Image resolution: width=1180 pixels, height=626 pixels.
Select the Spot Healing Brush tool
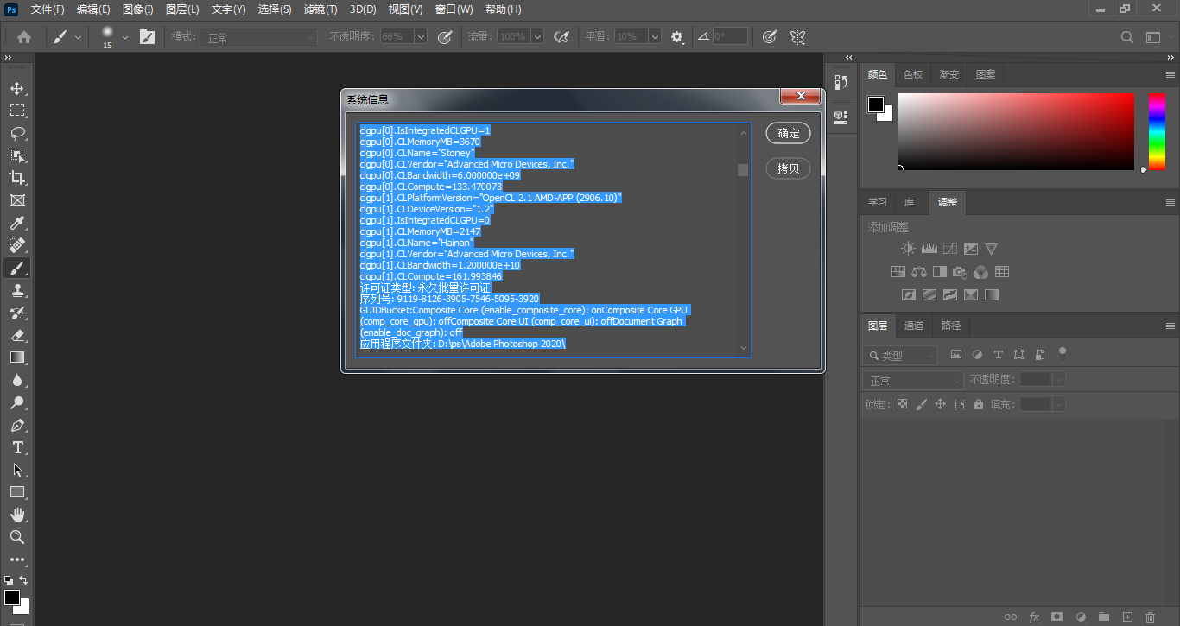[16, 245]
